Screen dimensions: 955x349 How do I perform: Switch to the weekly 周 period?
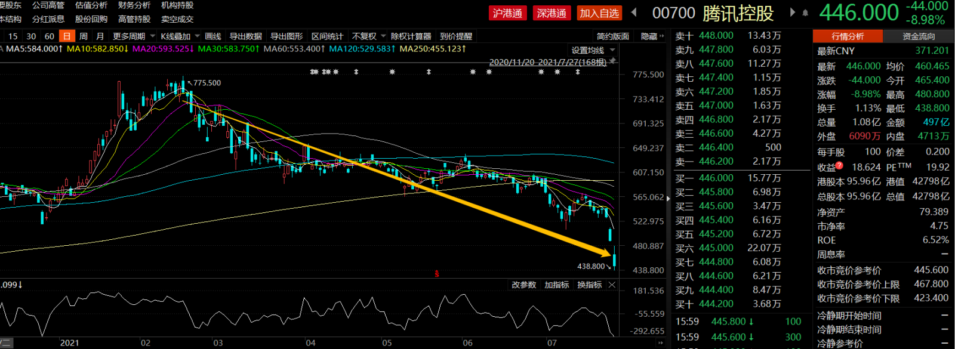(x=84, y=36)
